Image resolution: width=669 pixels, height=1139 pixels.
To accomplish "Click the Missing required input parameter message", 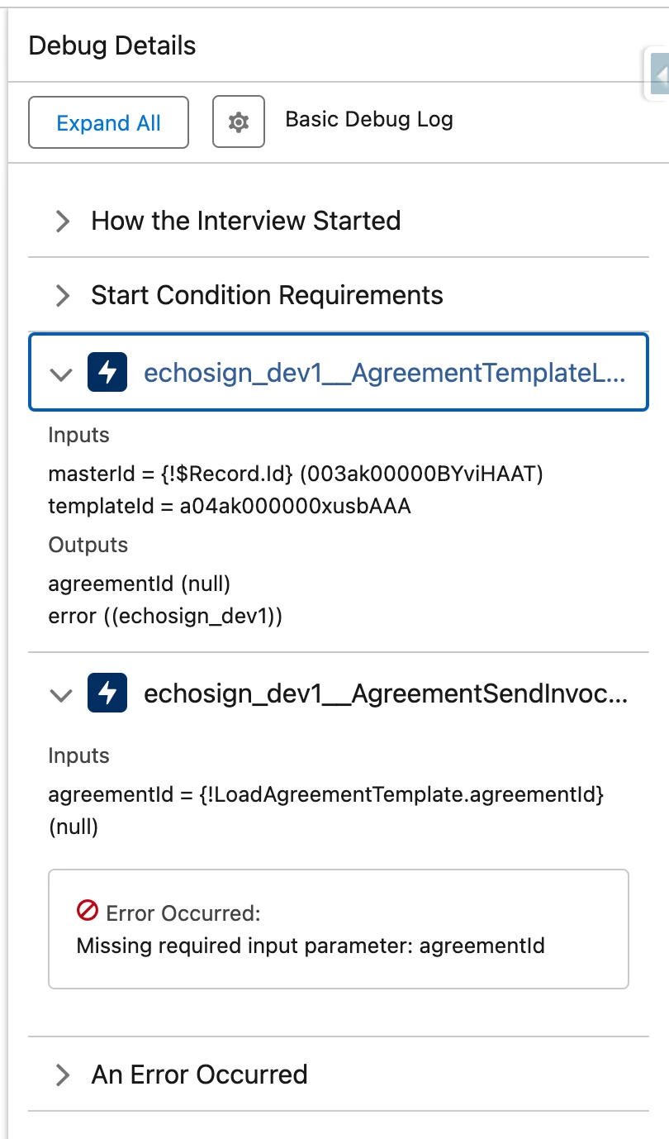I will point(311,946).
